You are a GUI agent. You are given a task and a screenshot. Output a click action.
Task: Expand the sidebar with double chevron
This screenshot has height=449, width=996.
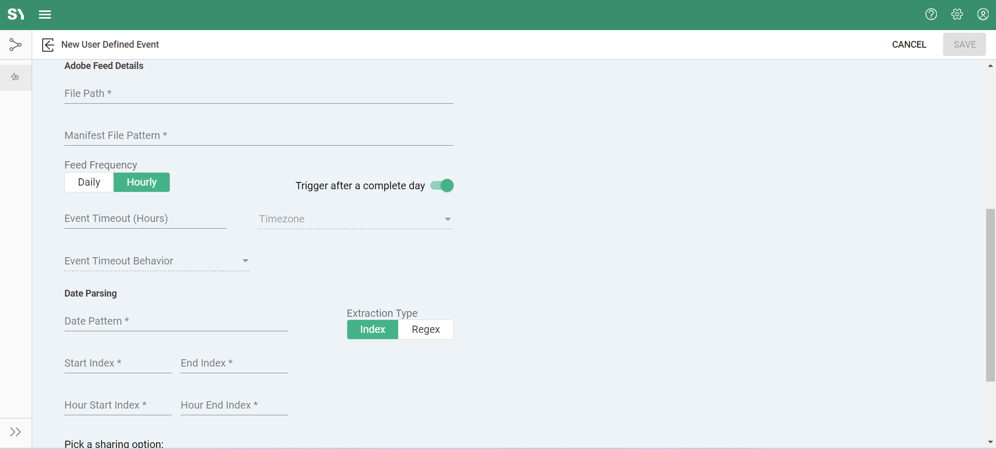tap(16, 432)
